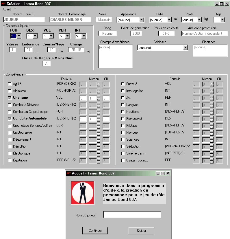Click the Conduite Automobile Niveau value field
The image size is (230, 239).
point(93,119)
